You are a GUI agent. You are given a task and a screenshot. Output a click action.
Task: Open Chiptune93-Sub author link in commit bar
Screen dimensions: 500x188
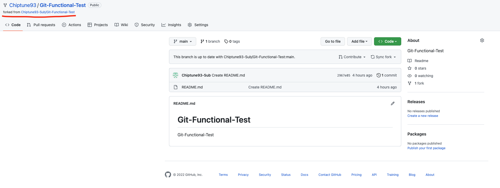pyautogui.click(x=196, y=75)
